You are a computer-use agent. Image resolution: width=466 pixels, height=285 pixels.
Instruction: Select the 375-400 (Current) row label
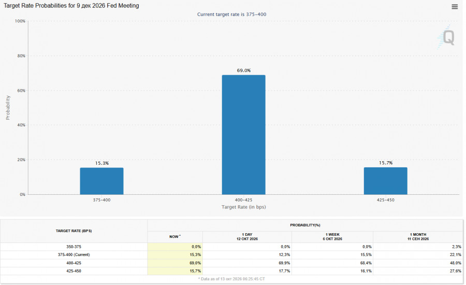[x=74, y=255]
